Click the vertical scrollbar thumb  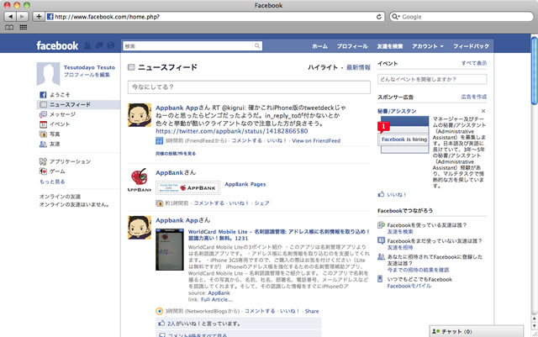coord(535,71)
